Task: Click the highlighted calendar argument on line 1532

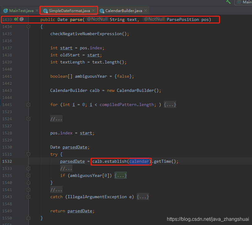Action: (139, 162)
